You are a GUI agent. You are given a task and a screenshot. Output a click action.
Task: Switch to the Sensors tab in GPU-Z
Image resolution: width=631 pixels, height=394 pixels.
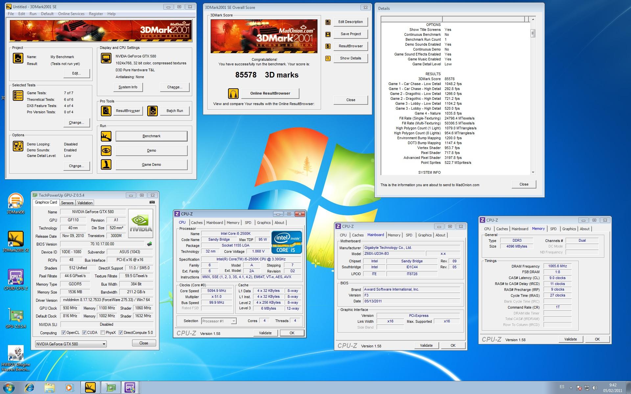(67, 203)
